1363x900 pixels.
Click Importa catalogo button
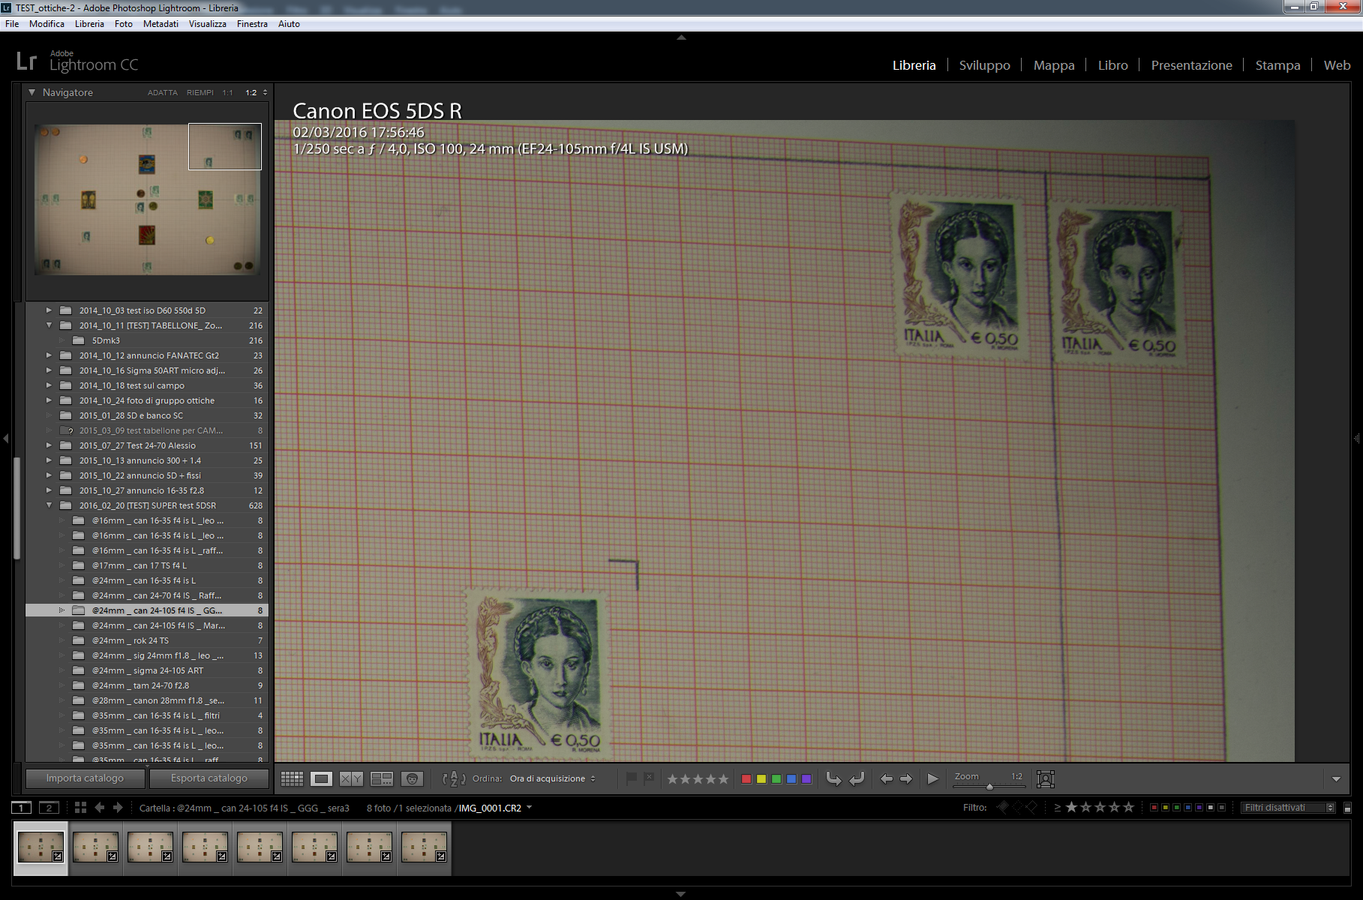click(x=86, y=778)
